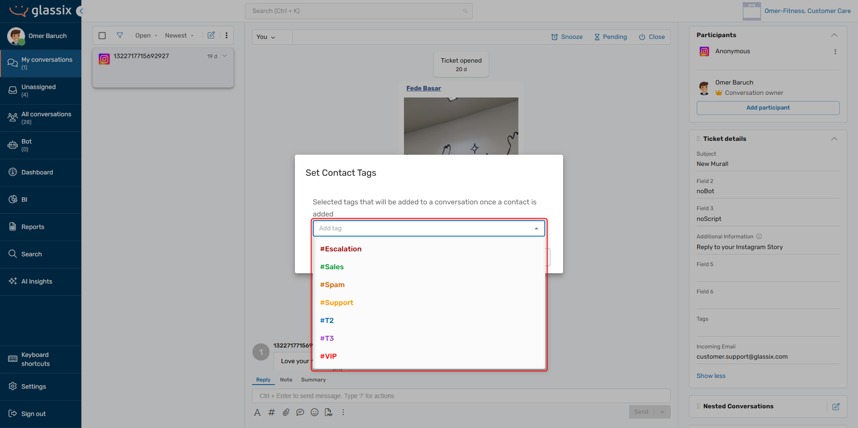Sign out of Glassix

[41, 414]
